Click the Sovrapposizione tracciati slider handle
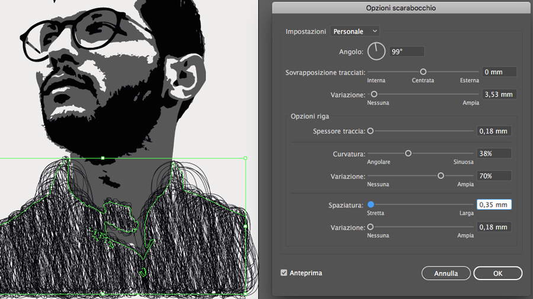The image size is (533, 299). (x=423, y=71)
